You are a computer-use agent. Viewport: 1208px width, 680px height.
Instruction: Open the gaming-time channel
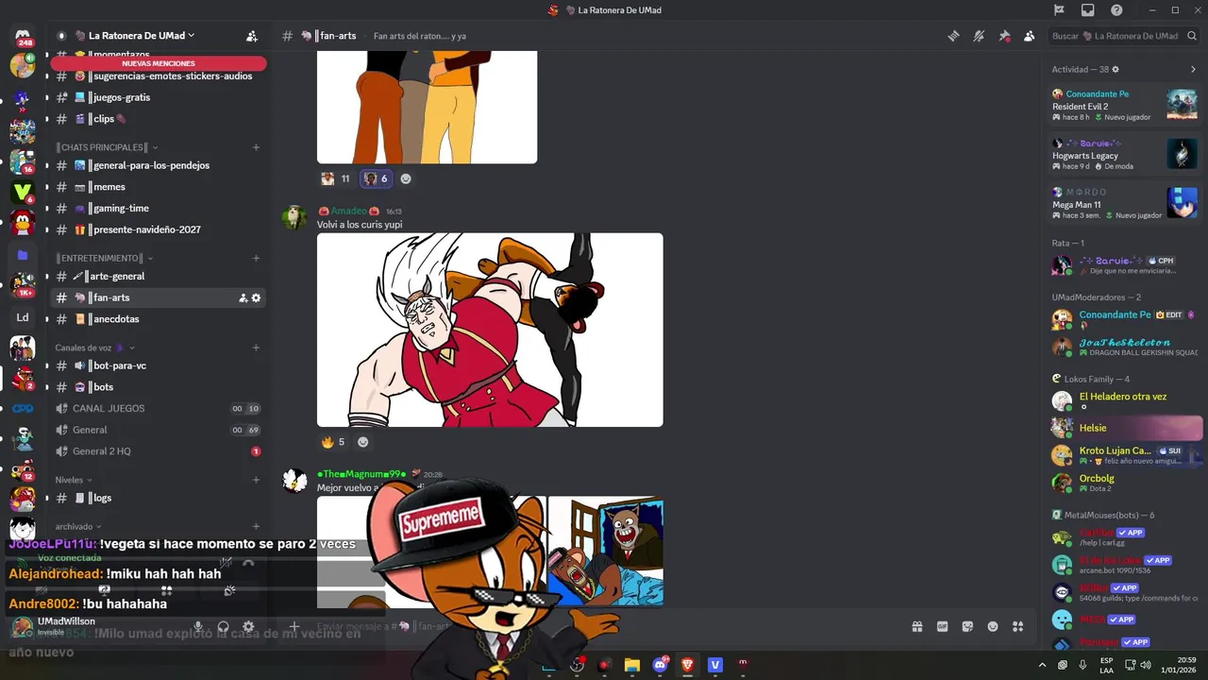click(157, 208)
